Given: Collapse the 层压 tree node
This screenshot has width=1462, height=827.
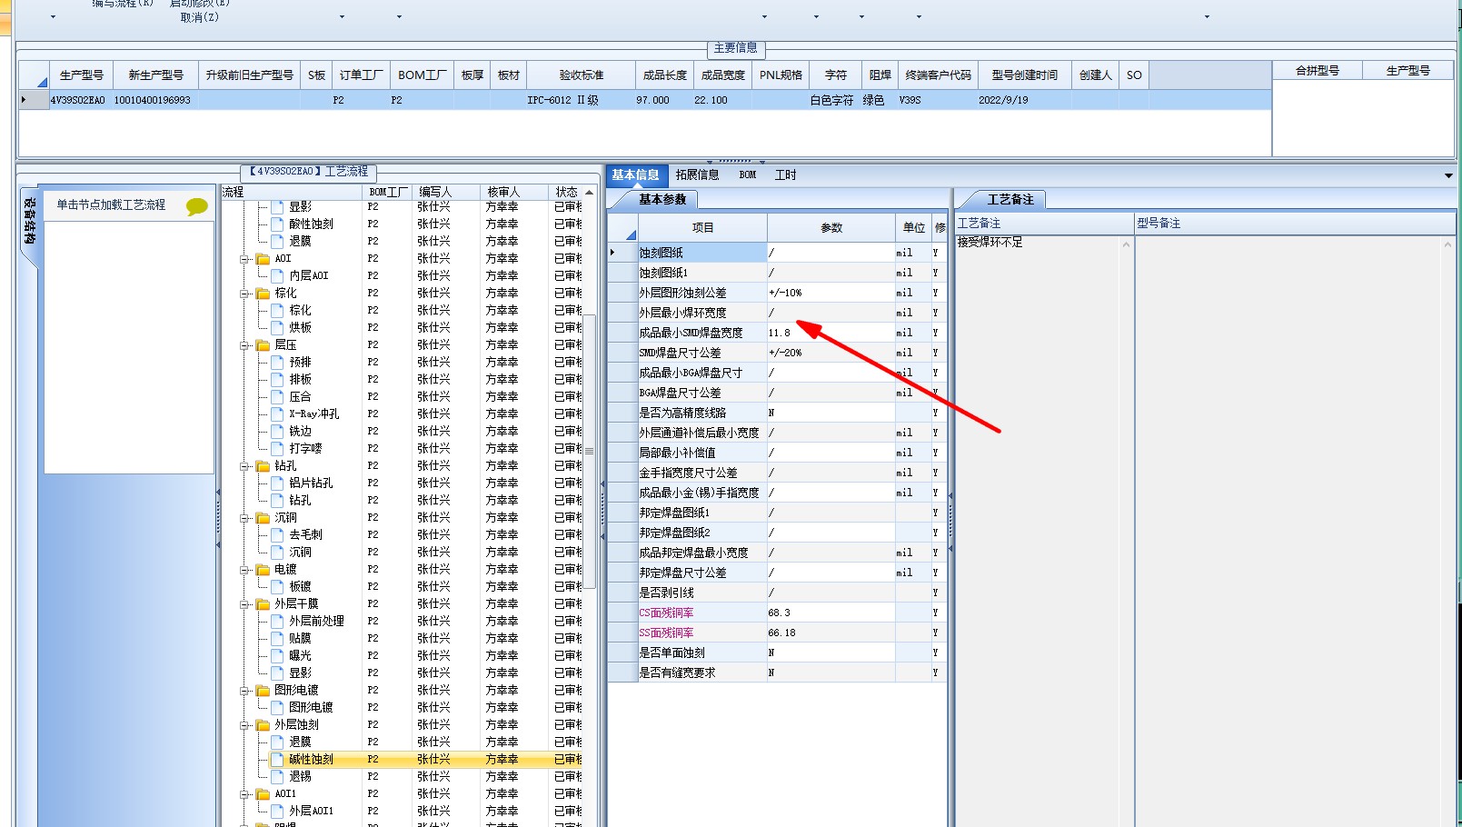Looking at the screenshot, I should 244,345.
